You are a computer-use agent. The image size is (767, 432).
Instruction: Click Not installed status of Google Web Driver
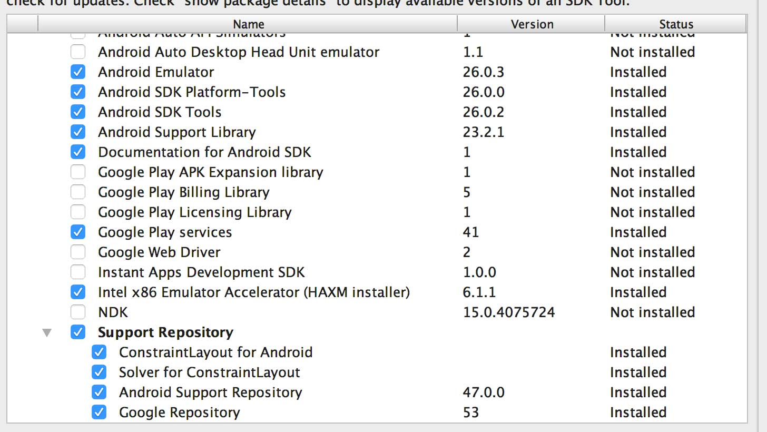[653, 252]
